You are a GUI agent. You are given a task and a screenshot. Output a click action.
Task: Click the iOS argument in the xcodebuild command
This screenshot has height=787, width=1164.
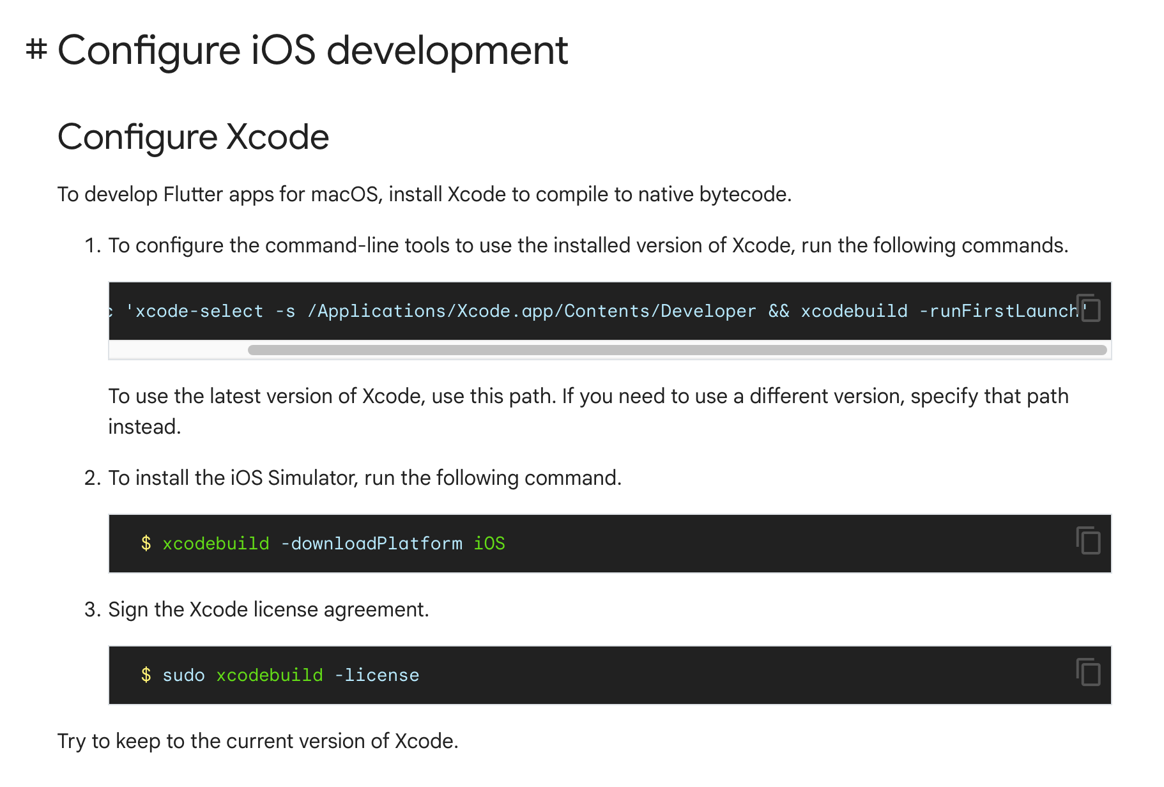[489, 544]
